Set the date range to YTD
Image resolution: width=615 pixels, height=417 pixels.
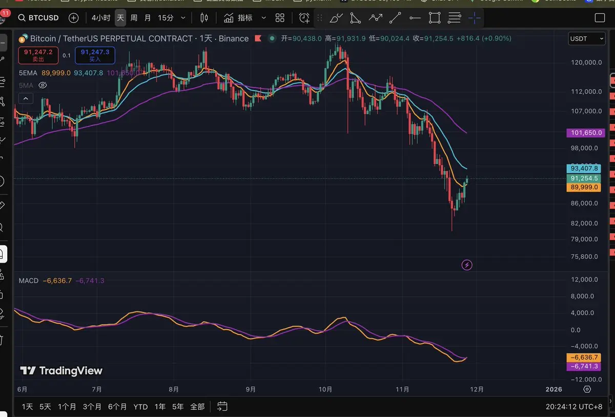tap(140, 407)
